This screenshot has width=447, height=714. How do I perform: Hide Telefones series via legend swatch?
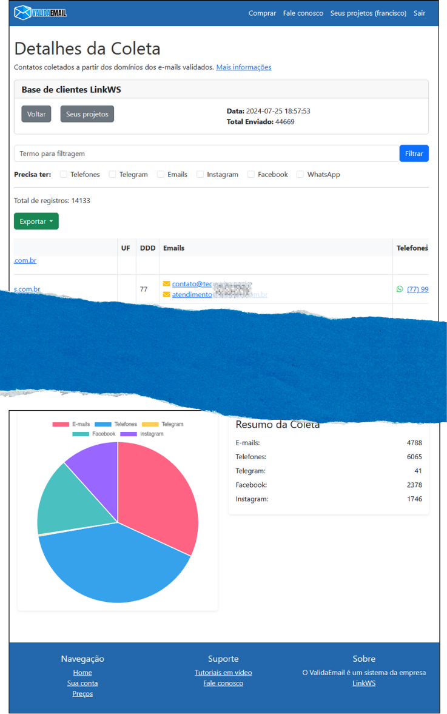pyautogui.click(x=103, y=425)
